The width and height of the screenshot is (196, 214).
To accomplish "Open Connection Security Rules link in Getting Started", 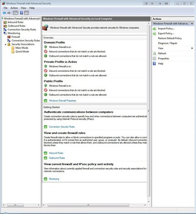I will [62, 127].
